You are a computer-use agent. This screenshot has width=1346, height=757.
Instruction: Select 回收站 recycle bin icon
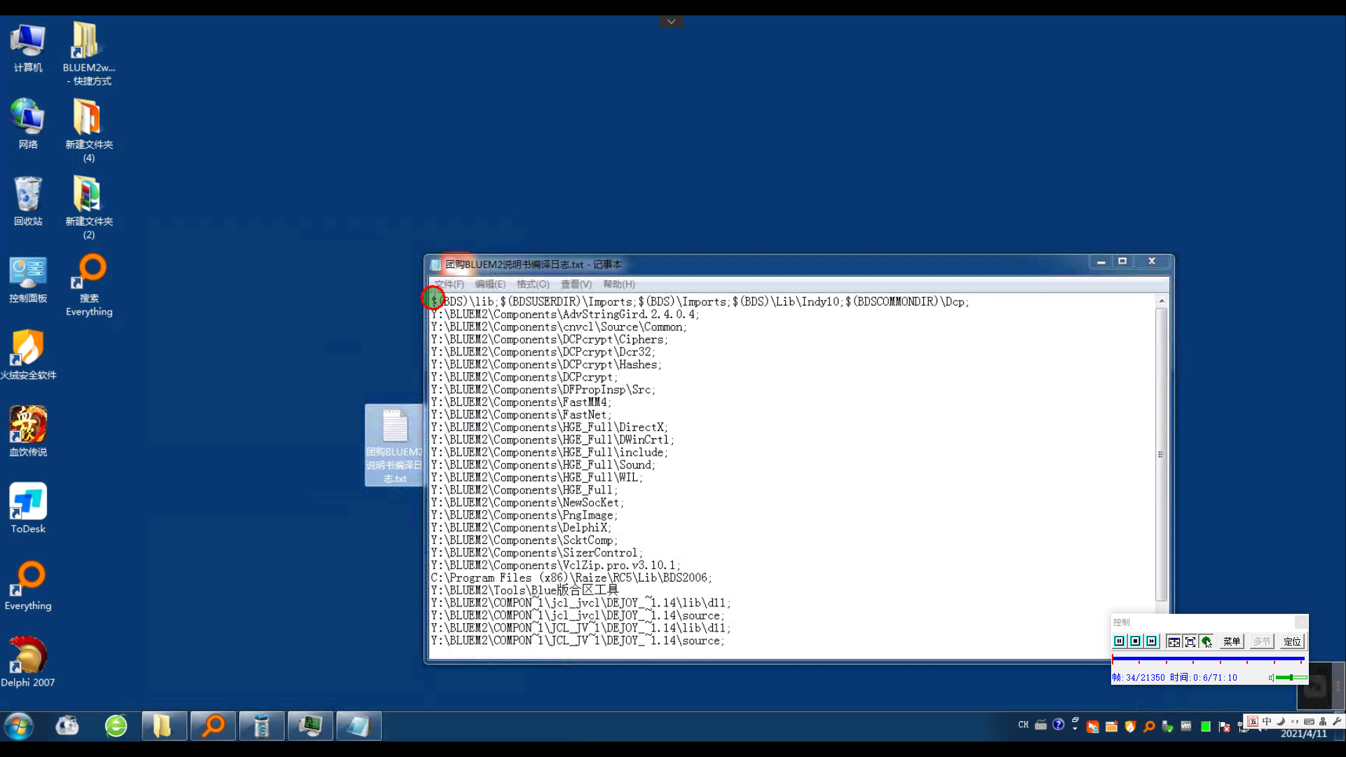[x=28, y=201]
